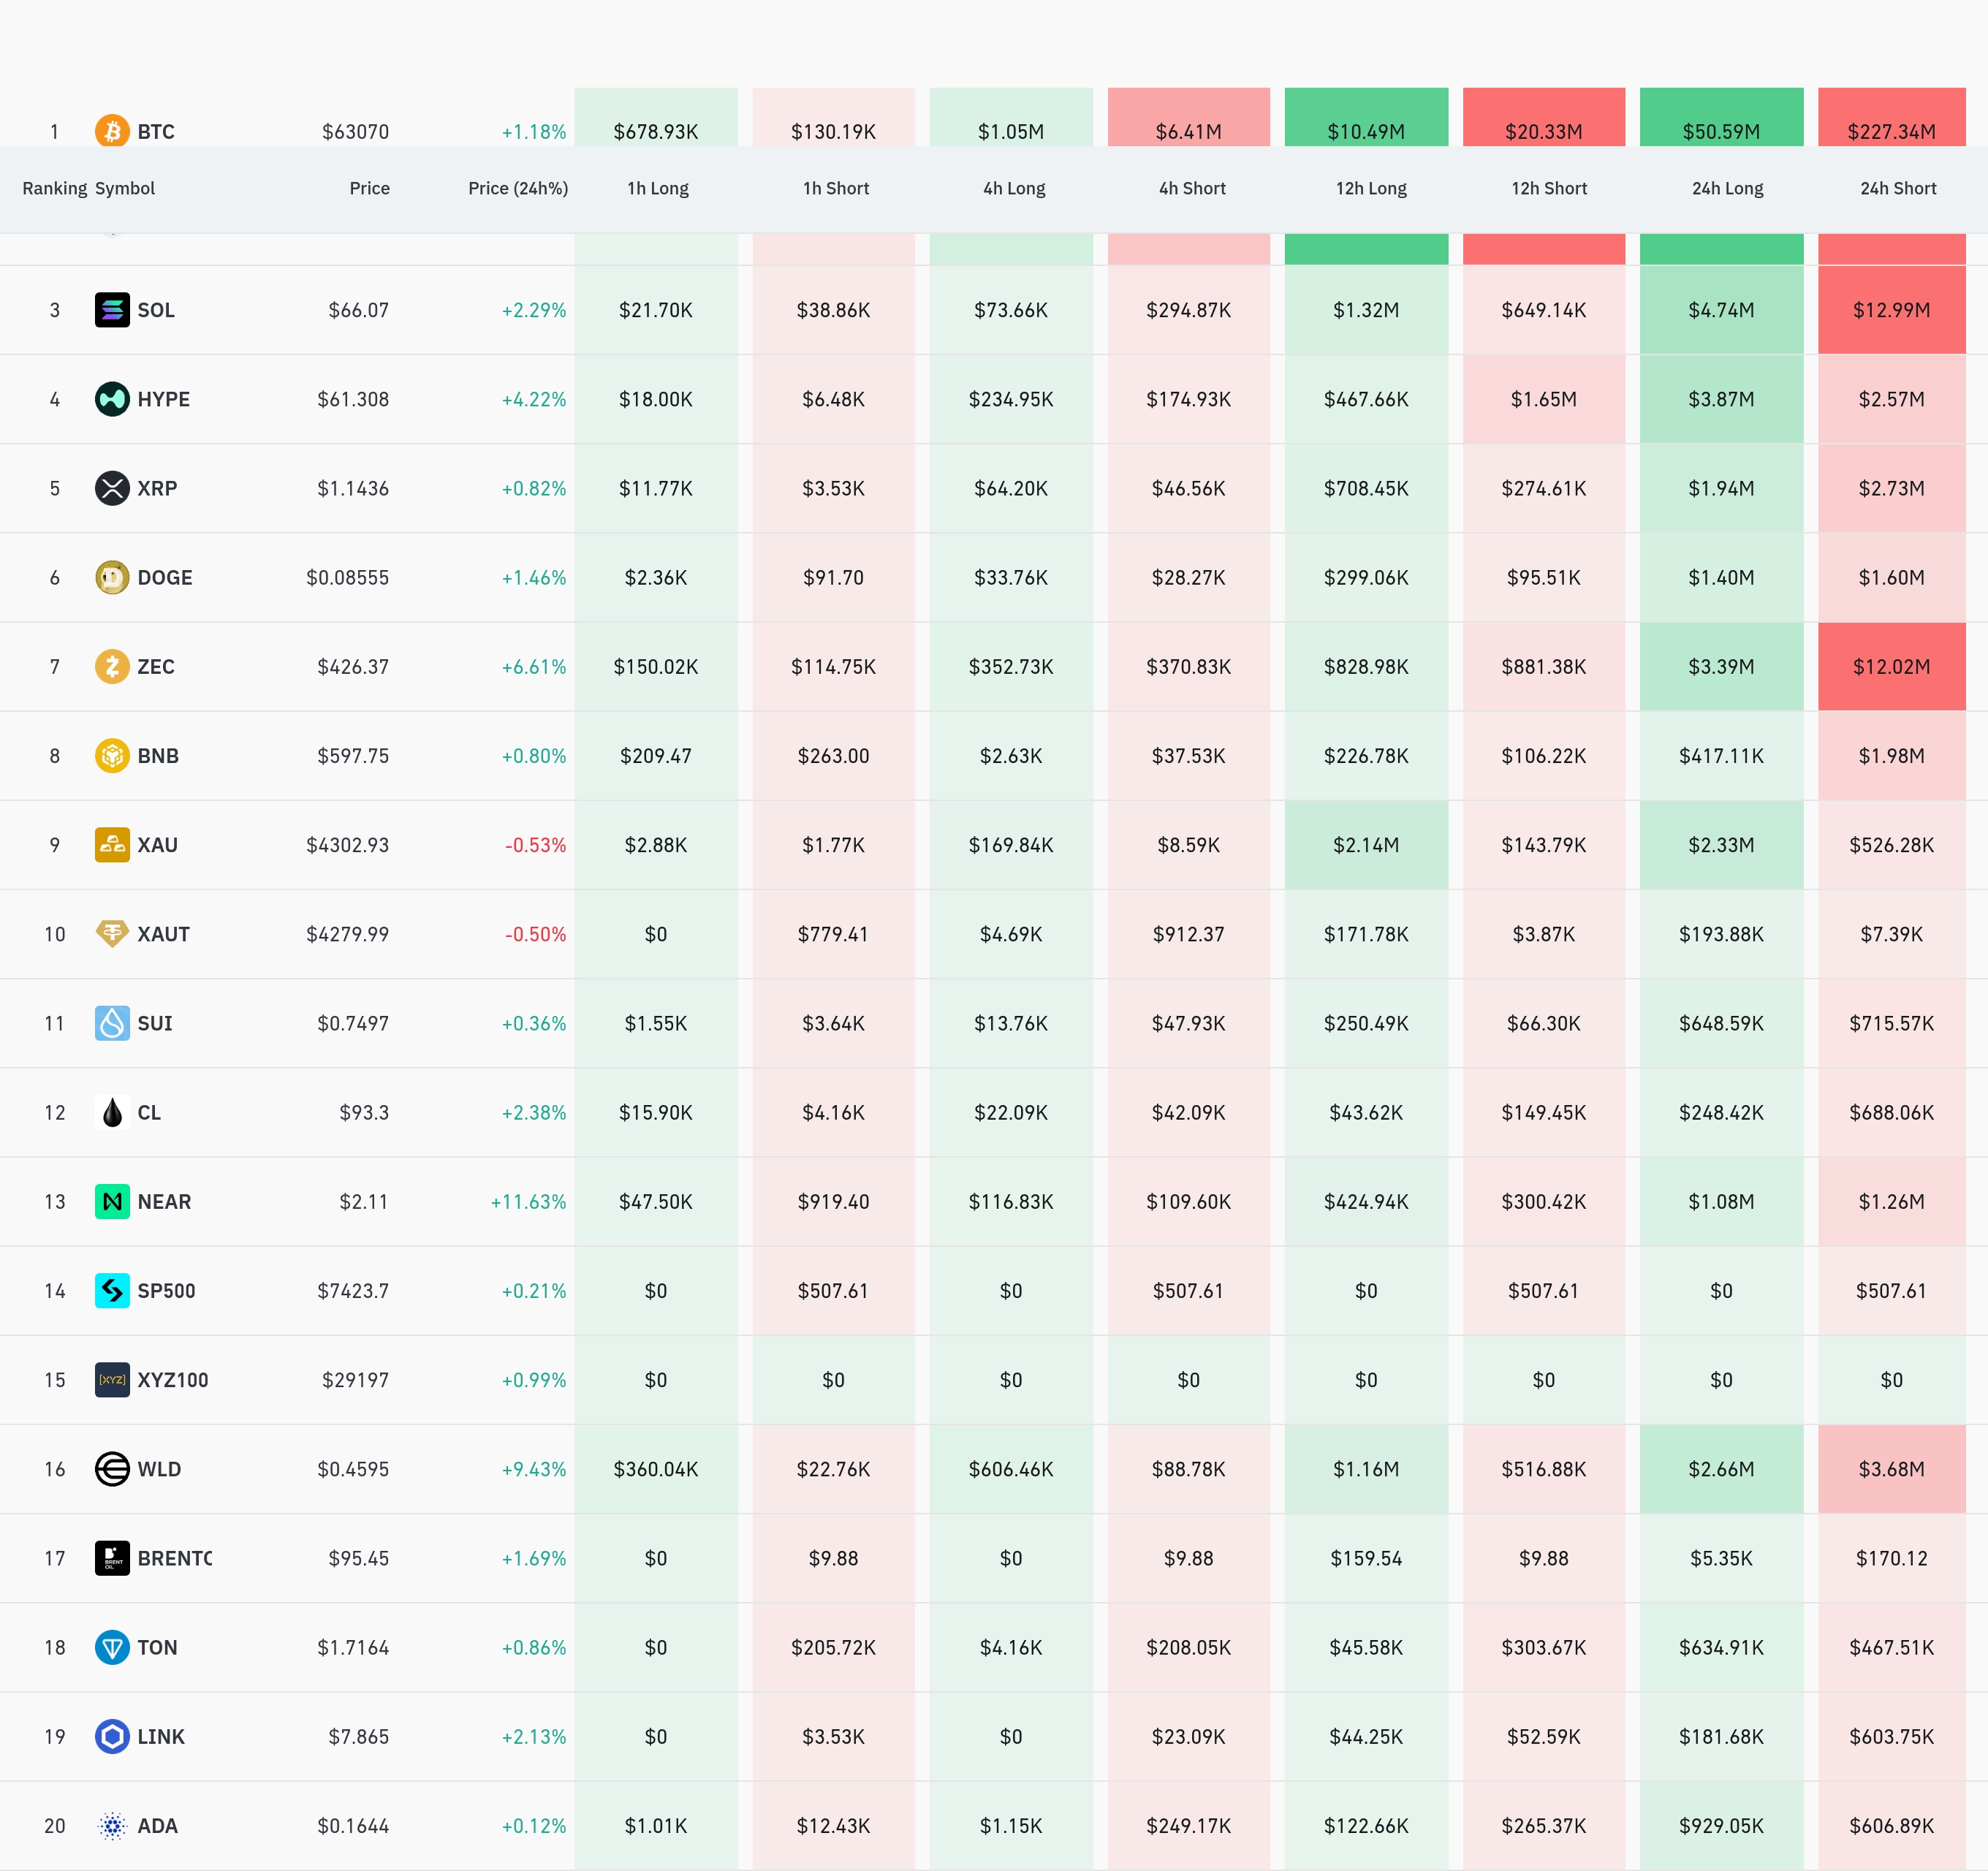Image resolution: width=1988 pixels, height=1871 pixels.
Task: Sort by 1h Long column header
Action: 658,188
